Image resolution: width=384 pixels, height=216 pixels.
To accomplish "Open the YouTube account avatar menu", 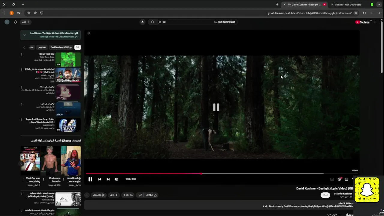I will coord(7,22).
